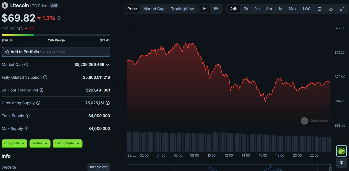Show Circulating Supply label info tooltip

[38, 103]
